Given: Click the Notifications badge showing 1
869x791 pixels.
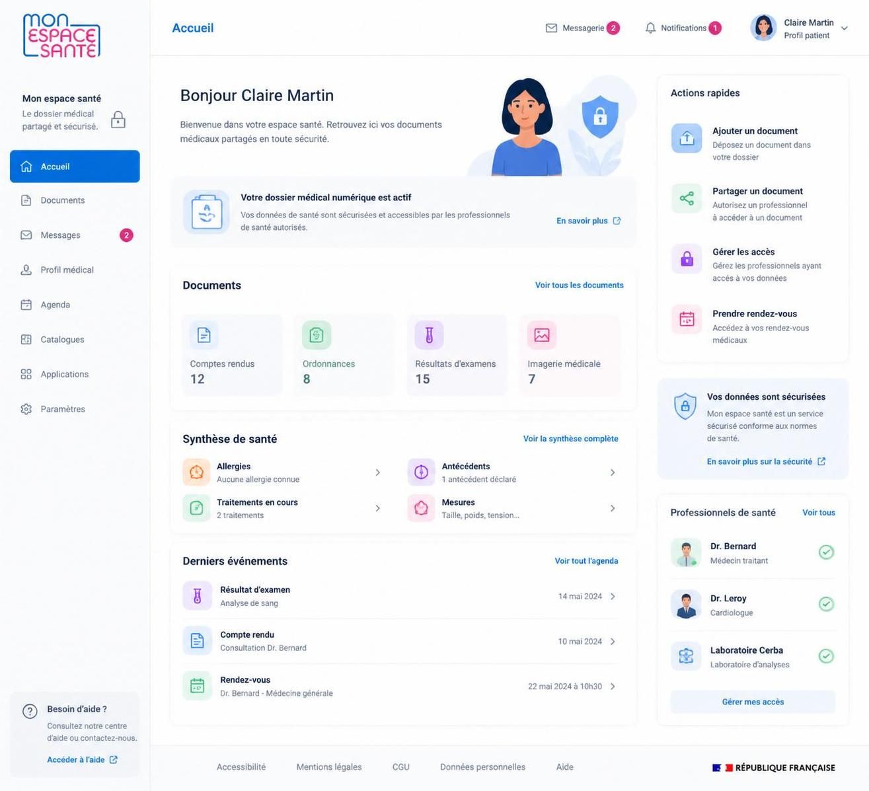Looking at the screenshot, I should coord(715,28).
